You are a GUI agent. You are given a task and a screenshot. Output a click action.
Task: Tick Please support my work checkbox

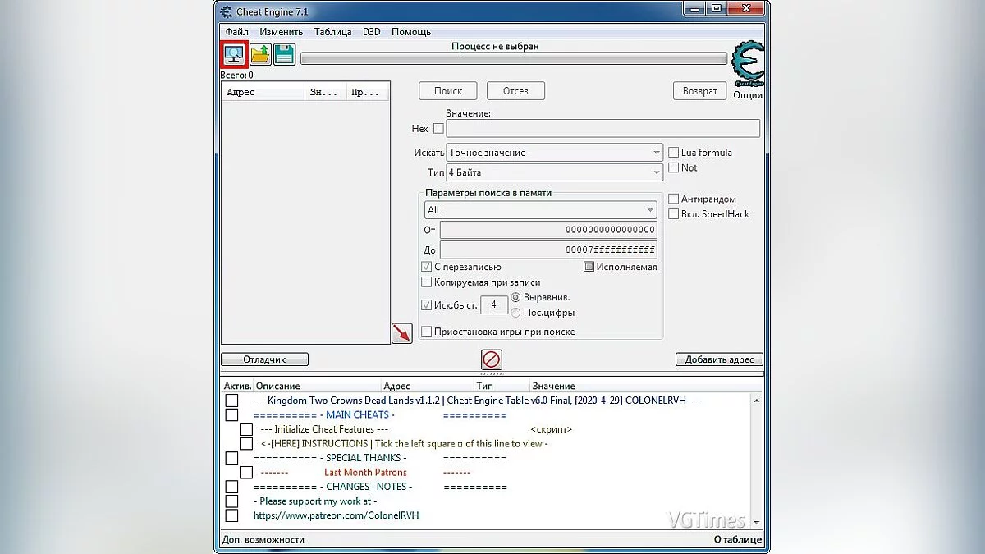[x=231, y=501]
